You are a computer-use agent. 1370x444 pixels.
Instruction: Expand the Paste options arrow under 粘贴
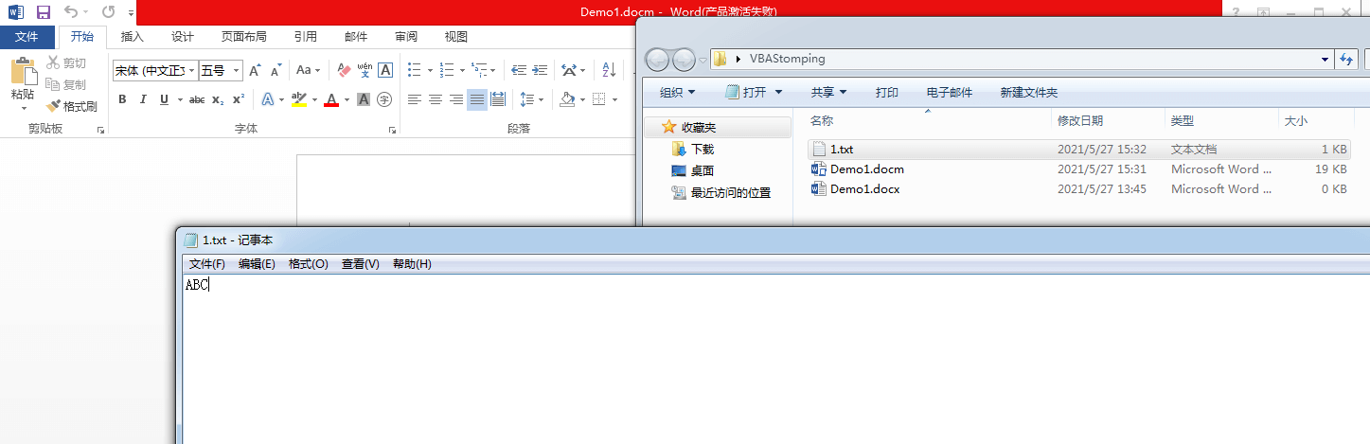[23, 106]
